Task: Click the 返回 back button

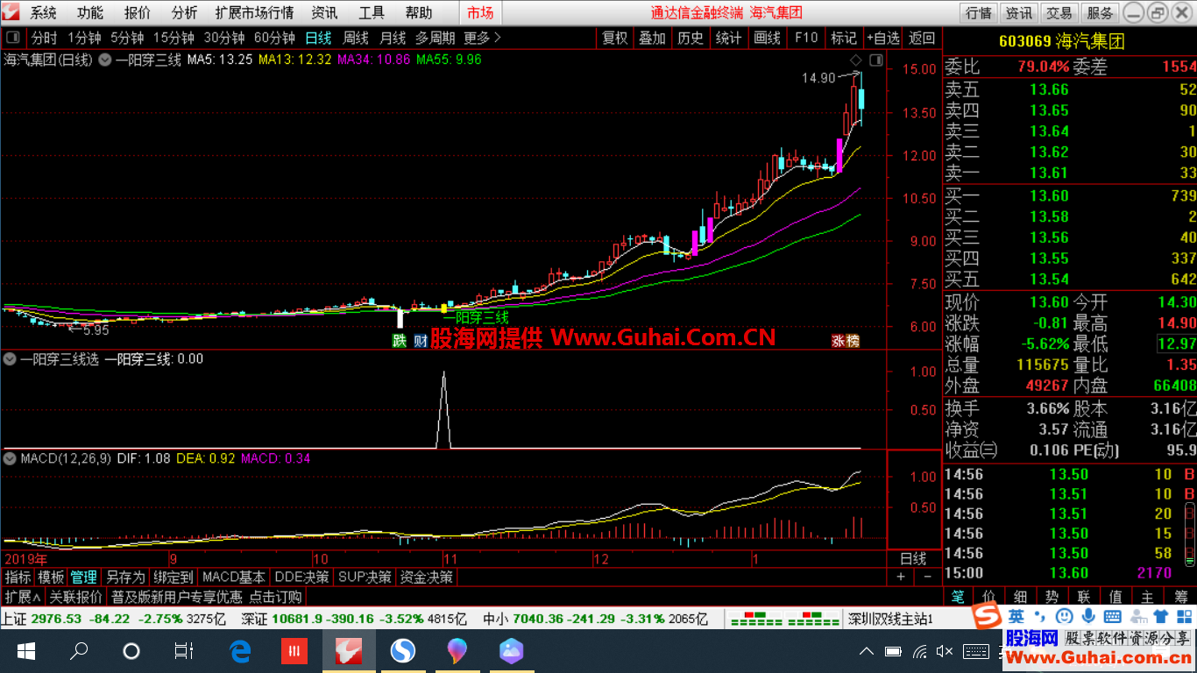Action: point(922,38)
